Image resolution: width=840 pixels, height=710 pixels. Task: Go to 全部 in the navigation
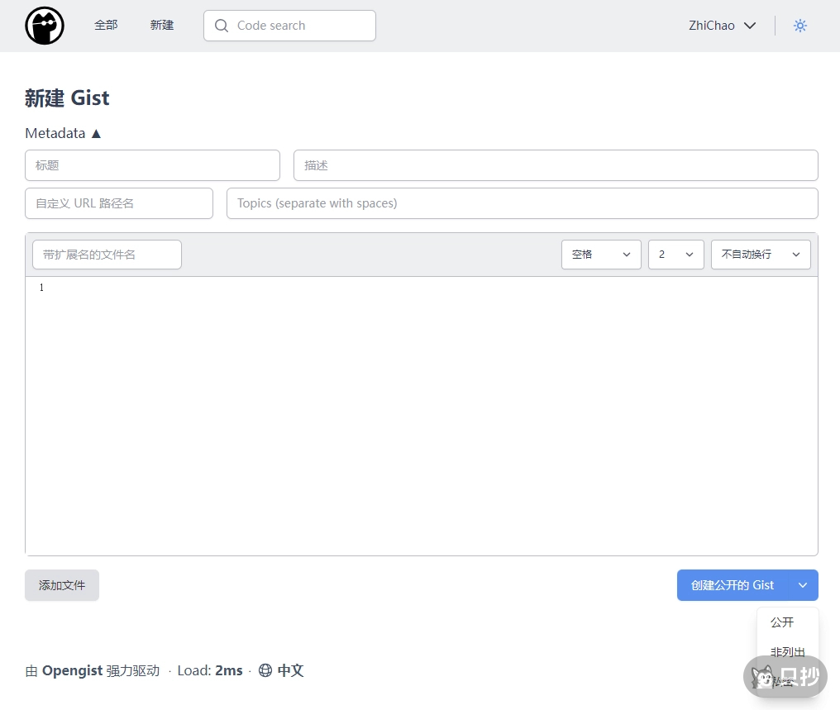[x=106, y=26]
